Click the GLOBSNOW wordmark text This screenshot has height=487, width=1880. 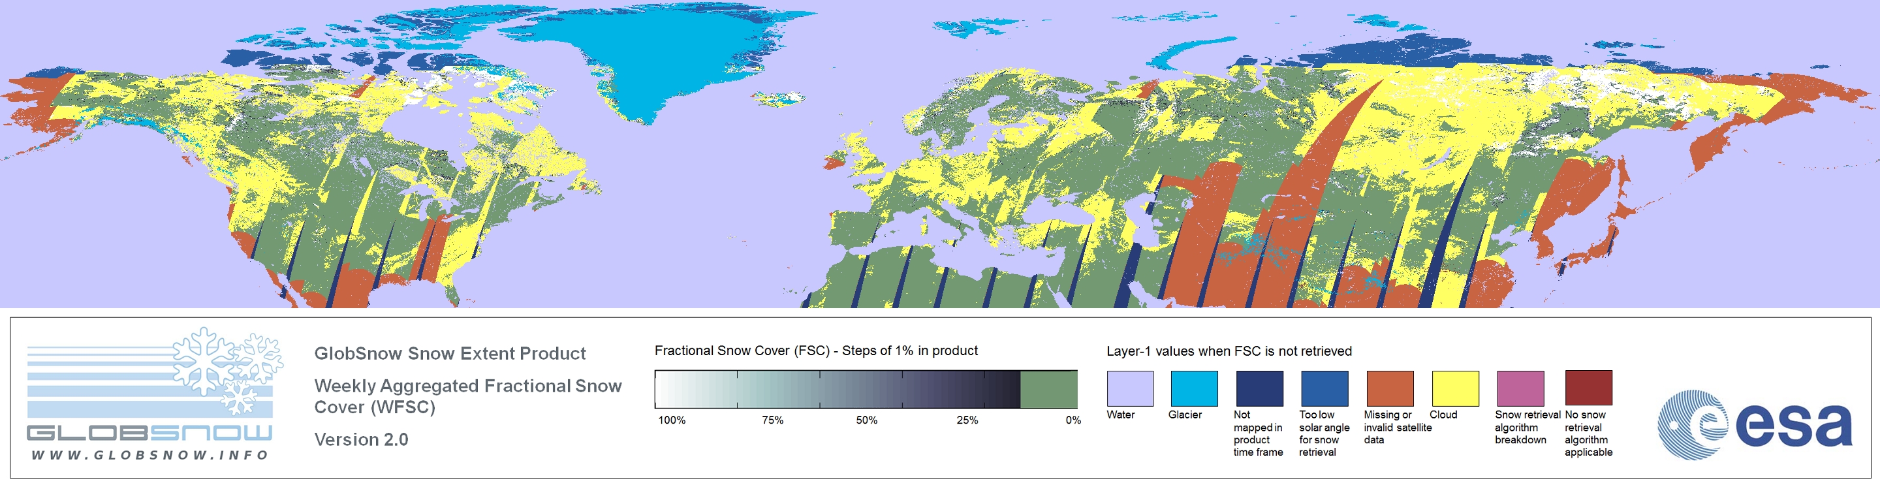click(x=149, y=433)
